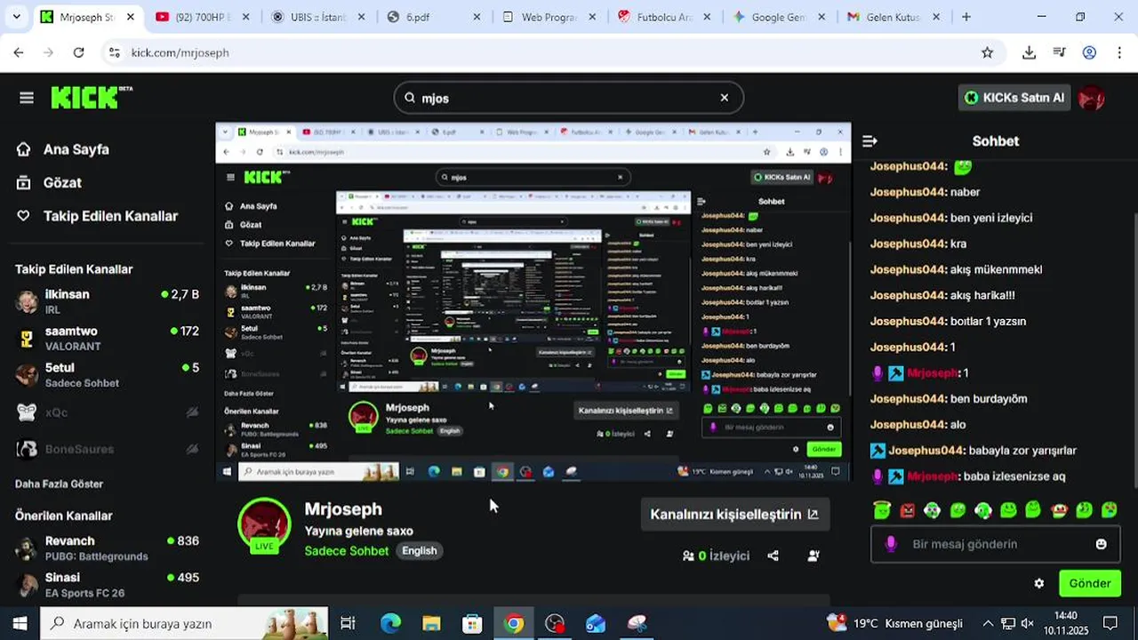Open chat settings gear
1138x640 pixels.
1038,583
